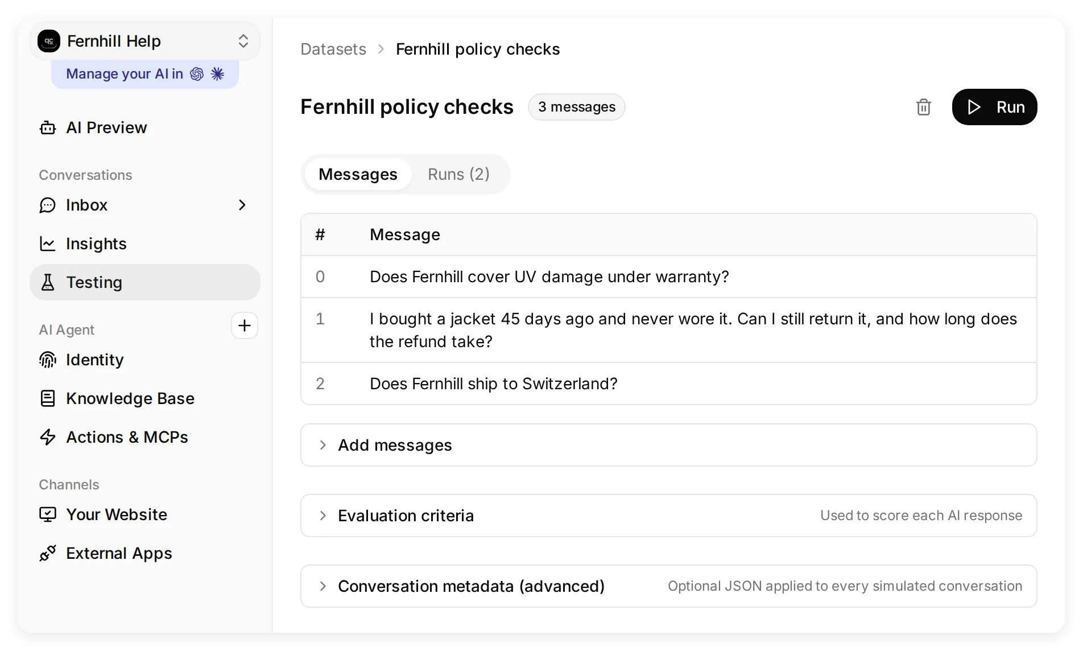Click the Testing flask icon
Image resolution: width=1083 pixels, height=651 pixels.
point(48,282)
